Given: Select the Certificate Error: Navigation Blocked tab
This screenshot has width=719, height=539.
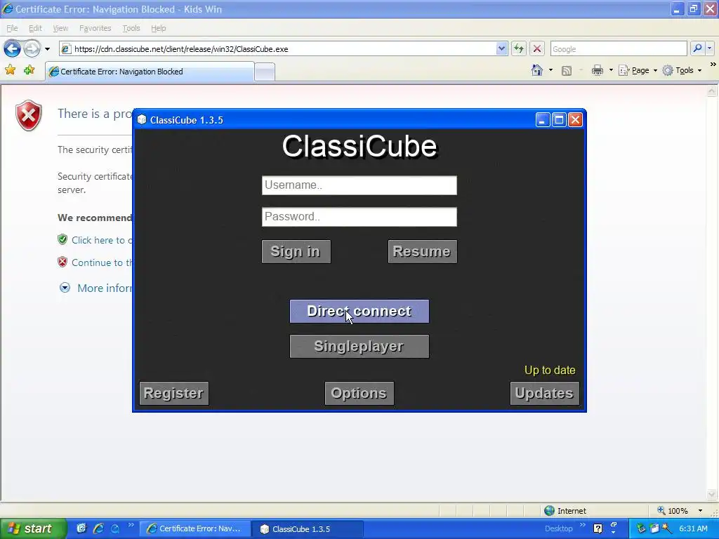Looking at the screenshot, I should [x=150, y=72].
